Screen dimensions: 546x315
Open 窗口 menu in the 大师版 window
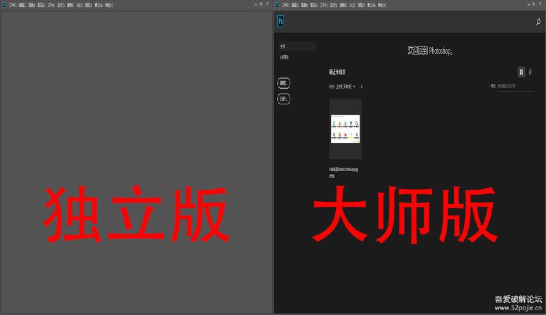pos(371,5)
